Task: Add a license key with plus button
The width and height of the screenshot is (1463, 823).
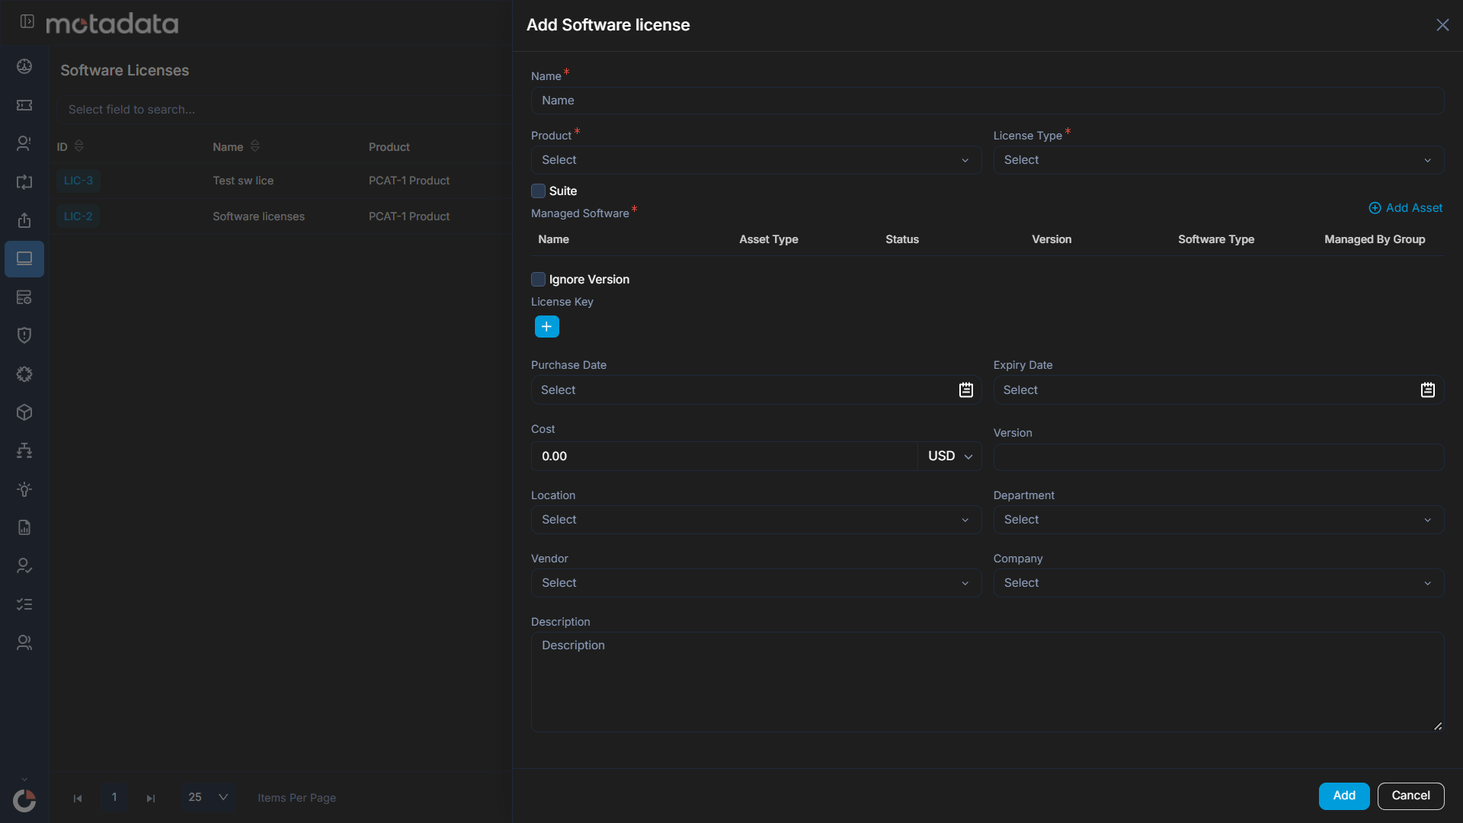Action: point(546,327)
